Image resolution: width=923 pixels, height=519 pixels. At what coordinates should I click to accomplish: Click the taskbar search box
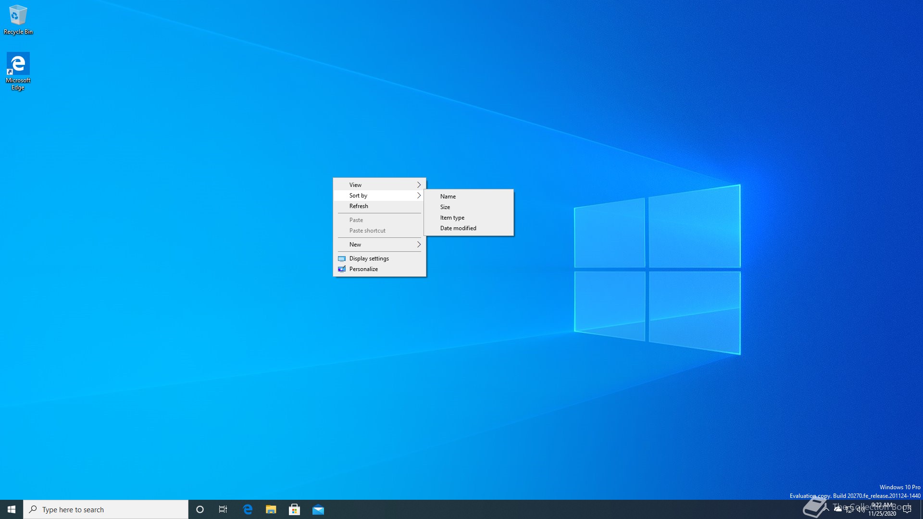tap(106, 509)
